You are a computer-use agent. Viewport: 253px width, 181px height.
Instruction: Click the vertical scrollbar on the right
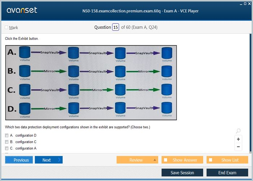pyautogui.click(x=250, y=93)
